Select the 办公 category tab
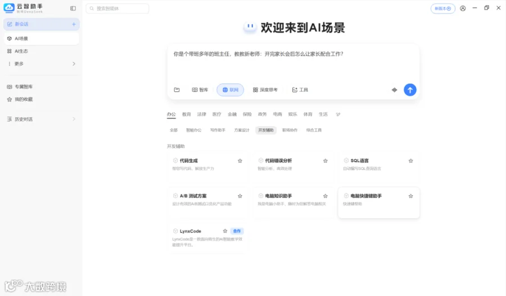Screen dimensions: 506x296 (x=171, y=114)
